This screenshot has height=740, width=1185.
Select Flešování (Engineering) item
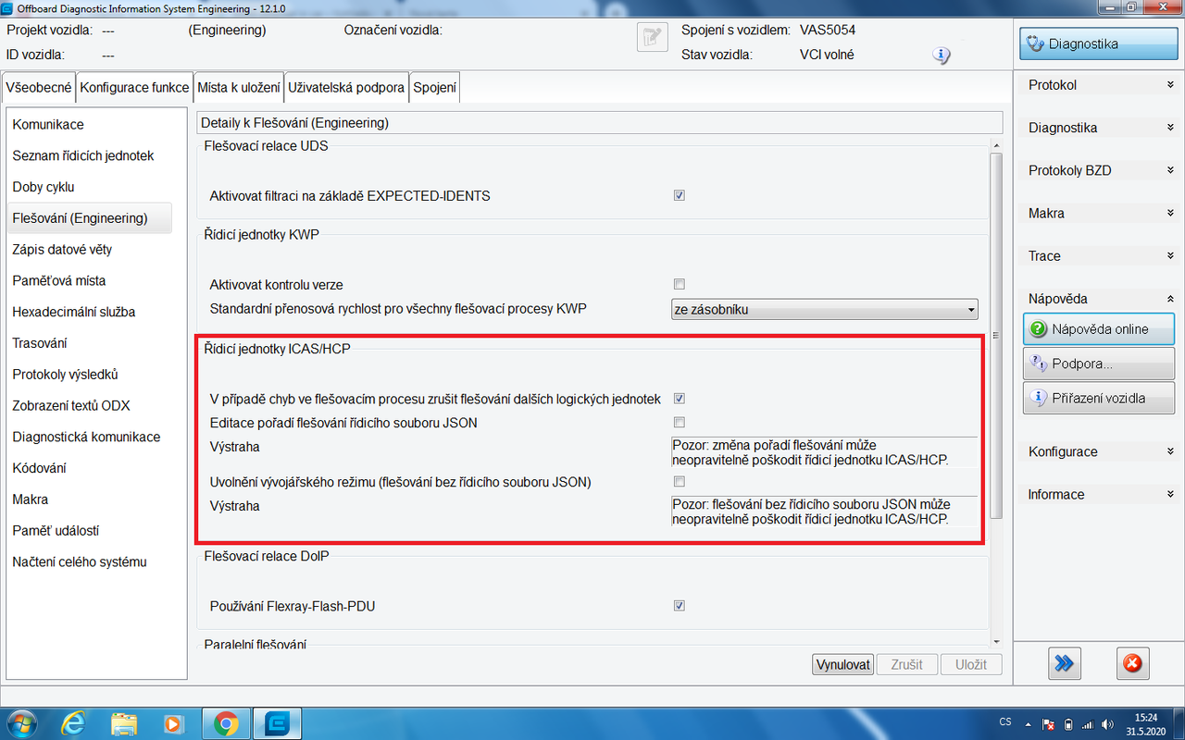[x=89, y=218]
